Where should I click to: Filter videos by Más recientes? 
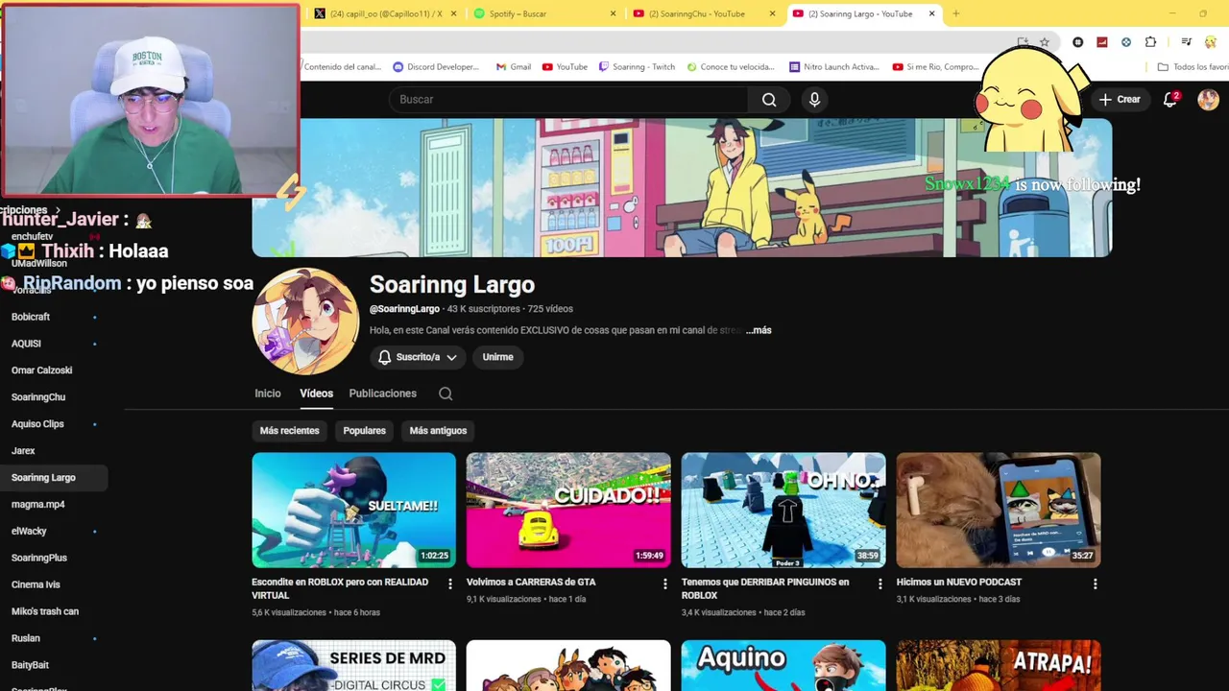coord(289,431)
